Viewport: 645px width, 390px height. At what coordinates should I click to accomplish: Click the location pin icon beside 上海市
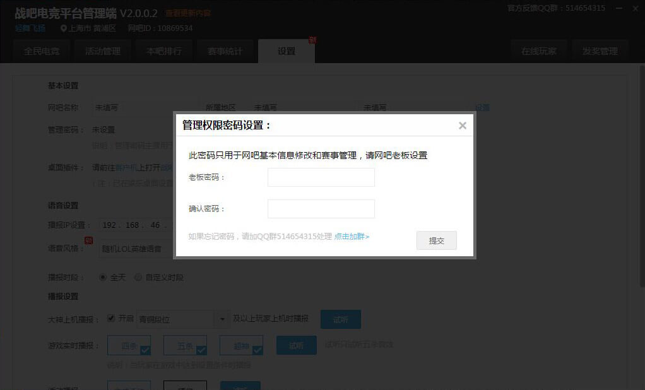63,28
